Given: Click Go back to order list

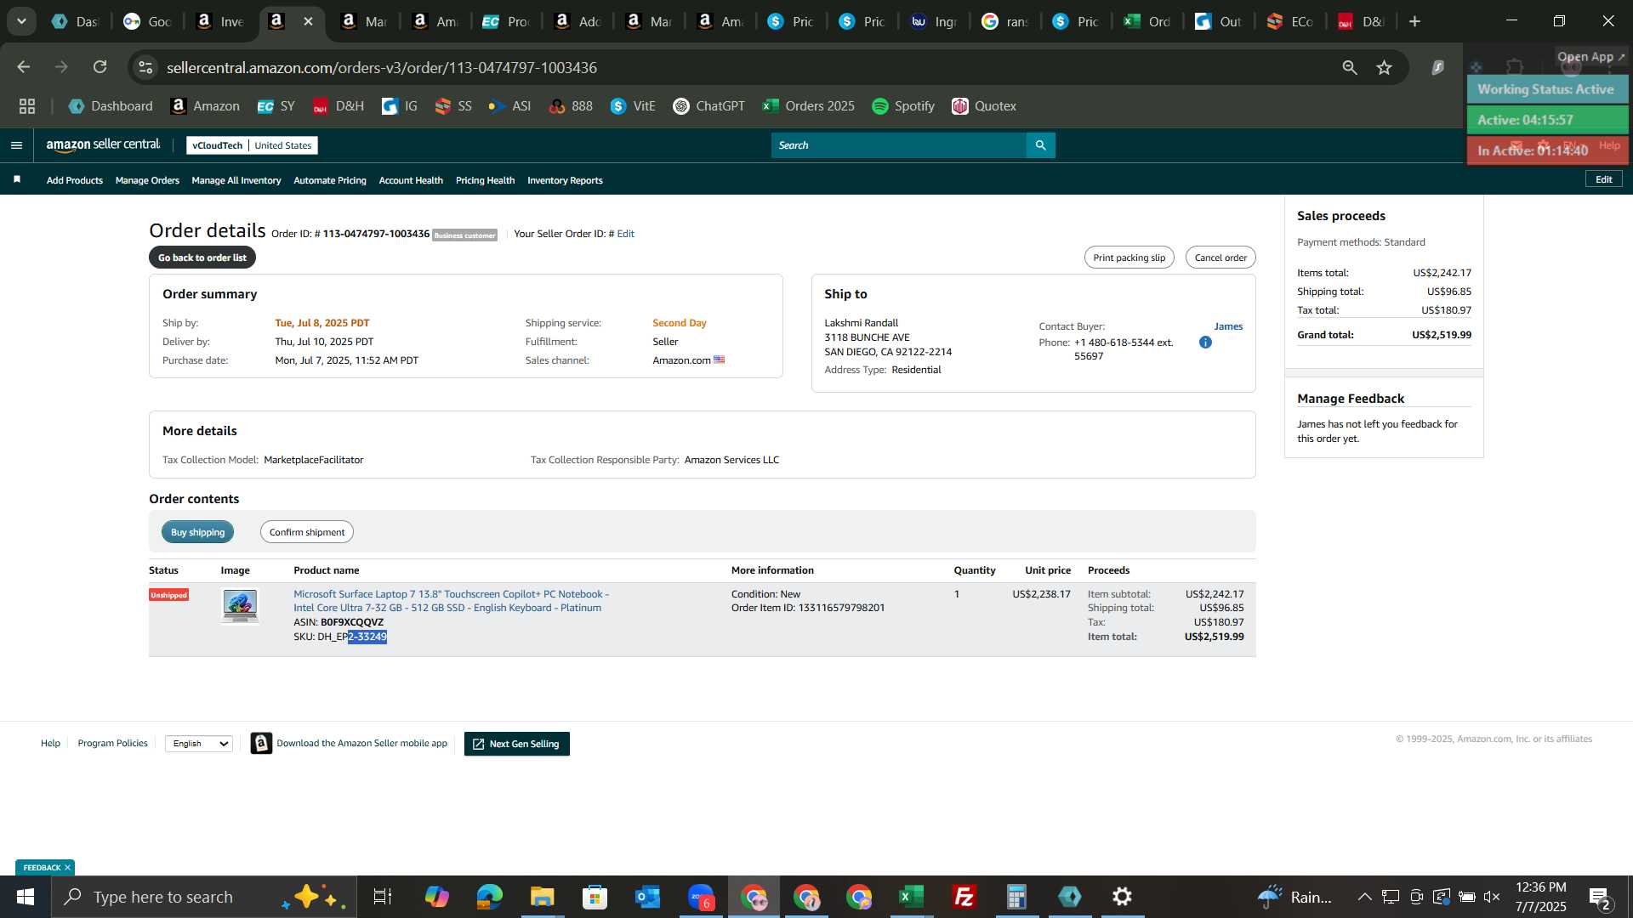Looking at the screenshot, I should 202,258.
